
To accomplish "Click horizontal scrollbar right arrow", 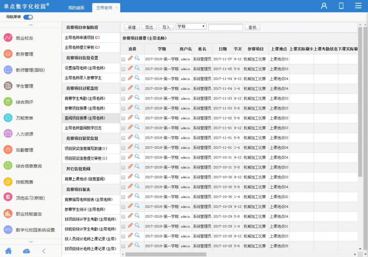I will tap(355, 254).
